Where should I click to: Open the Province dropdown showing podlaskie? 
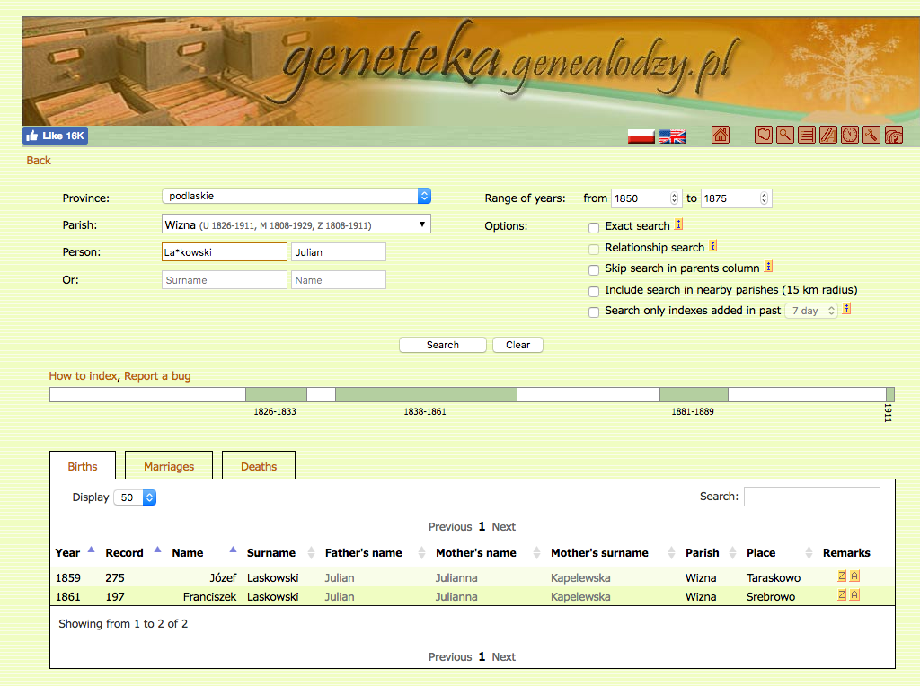[x=296, y=196]
